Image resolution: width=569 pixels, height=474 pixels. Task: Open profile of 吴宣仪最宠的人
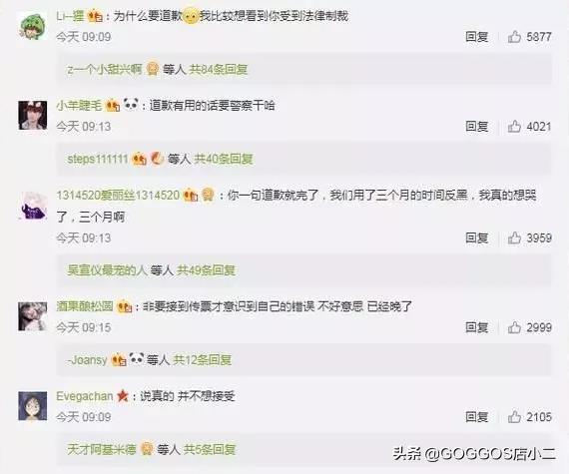pos(107,270)
